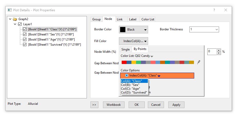
Task: Choose Col(C): "Age" from list
Action: click(134, 88)
